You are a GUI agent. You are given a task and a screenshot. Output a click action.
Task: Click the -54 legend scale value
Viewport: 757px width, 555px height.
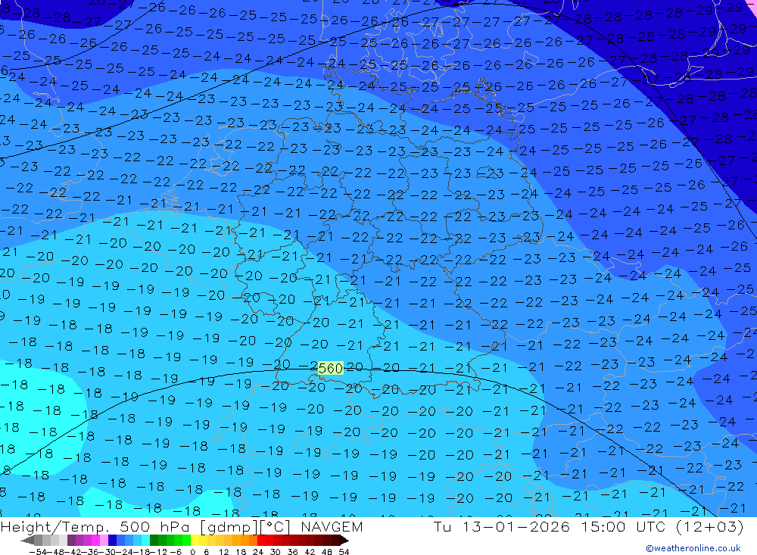pos(38,552)
